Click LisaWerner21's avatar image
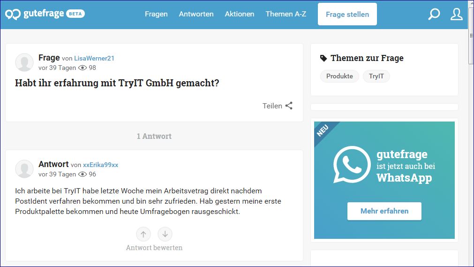Screen dimensions: 474x267 click(24, 62)
